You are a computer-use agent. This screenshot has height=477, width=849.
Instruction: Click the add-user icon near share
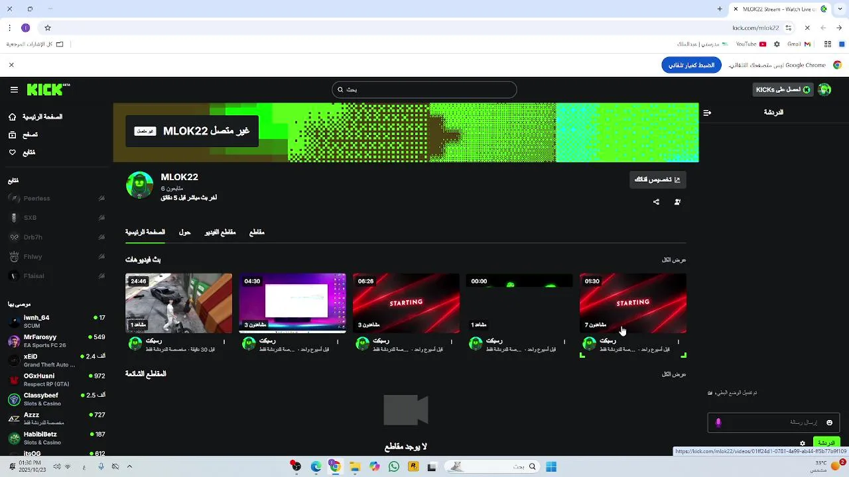(x=677, y=202)
